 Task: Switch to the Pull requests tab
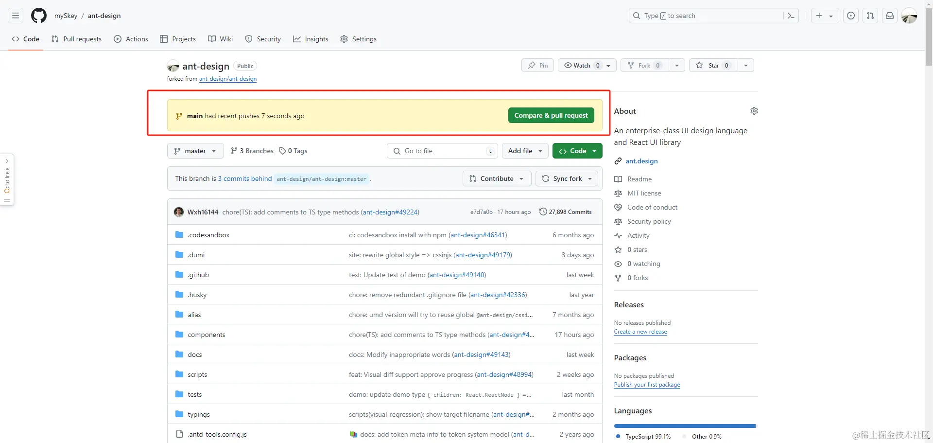(76, 39)
